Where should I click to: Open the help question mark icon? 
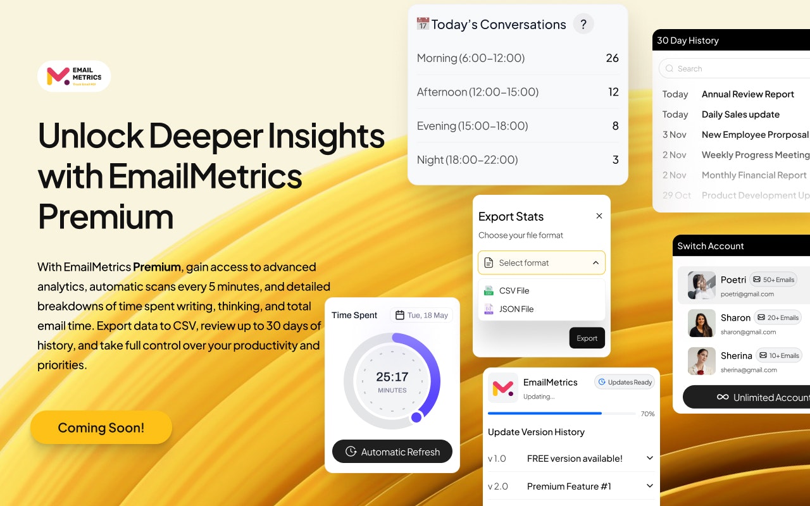(x=583, y=24)
